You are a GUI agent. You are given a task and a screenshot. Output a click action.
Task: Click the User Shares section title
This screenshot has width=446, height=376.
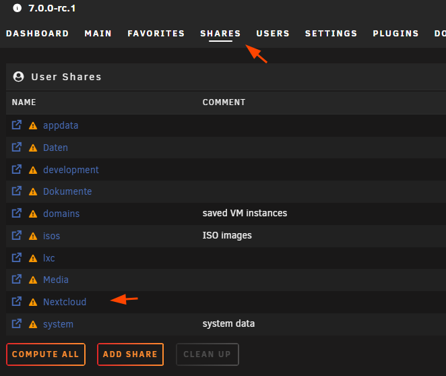66,77
